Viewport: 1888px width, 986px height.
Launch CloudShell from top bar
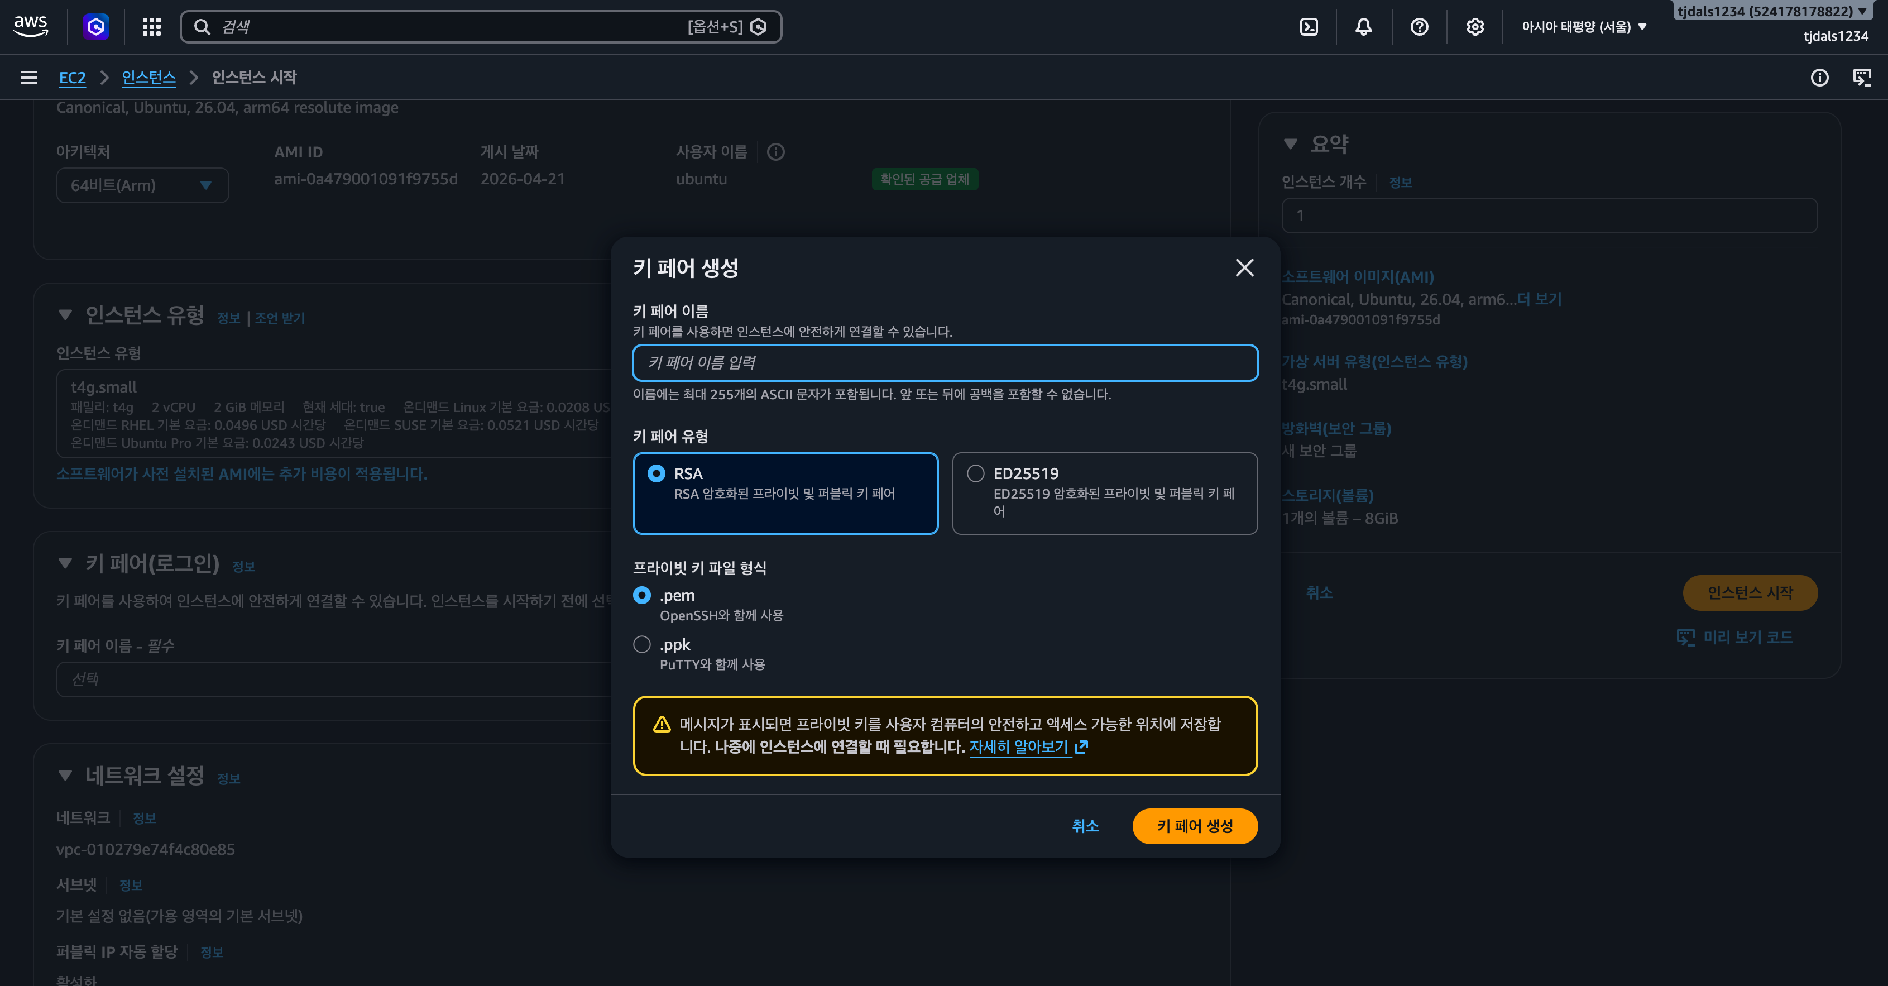[x=1309, y=26]
